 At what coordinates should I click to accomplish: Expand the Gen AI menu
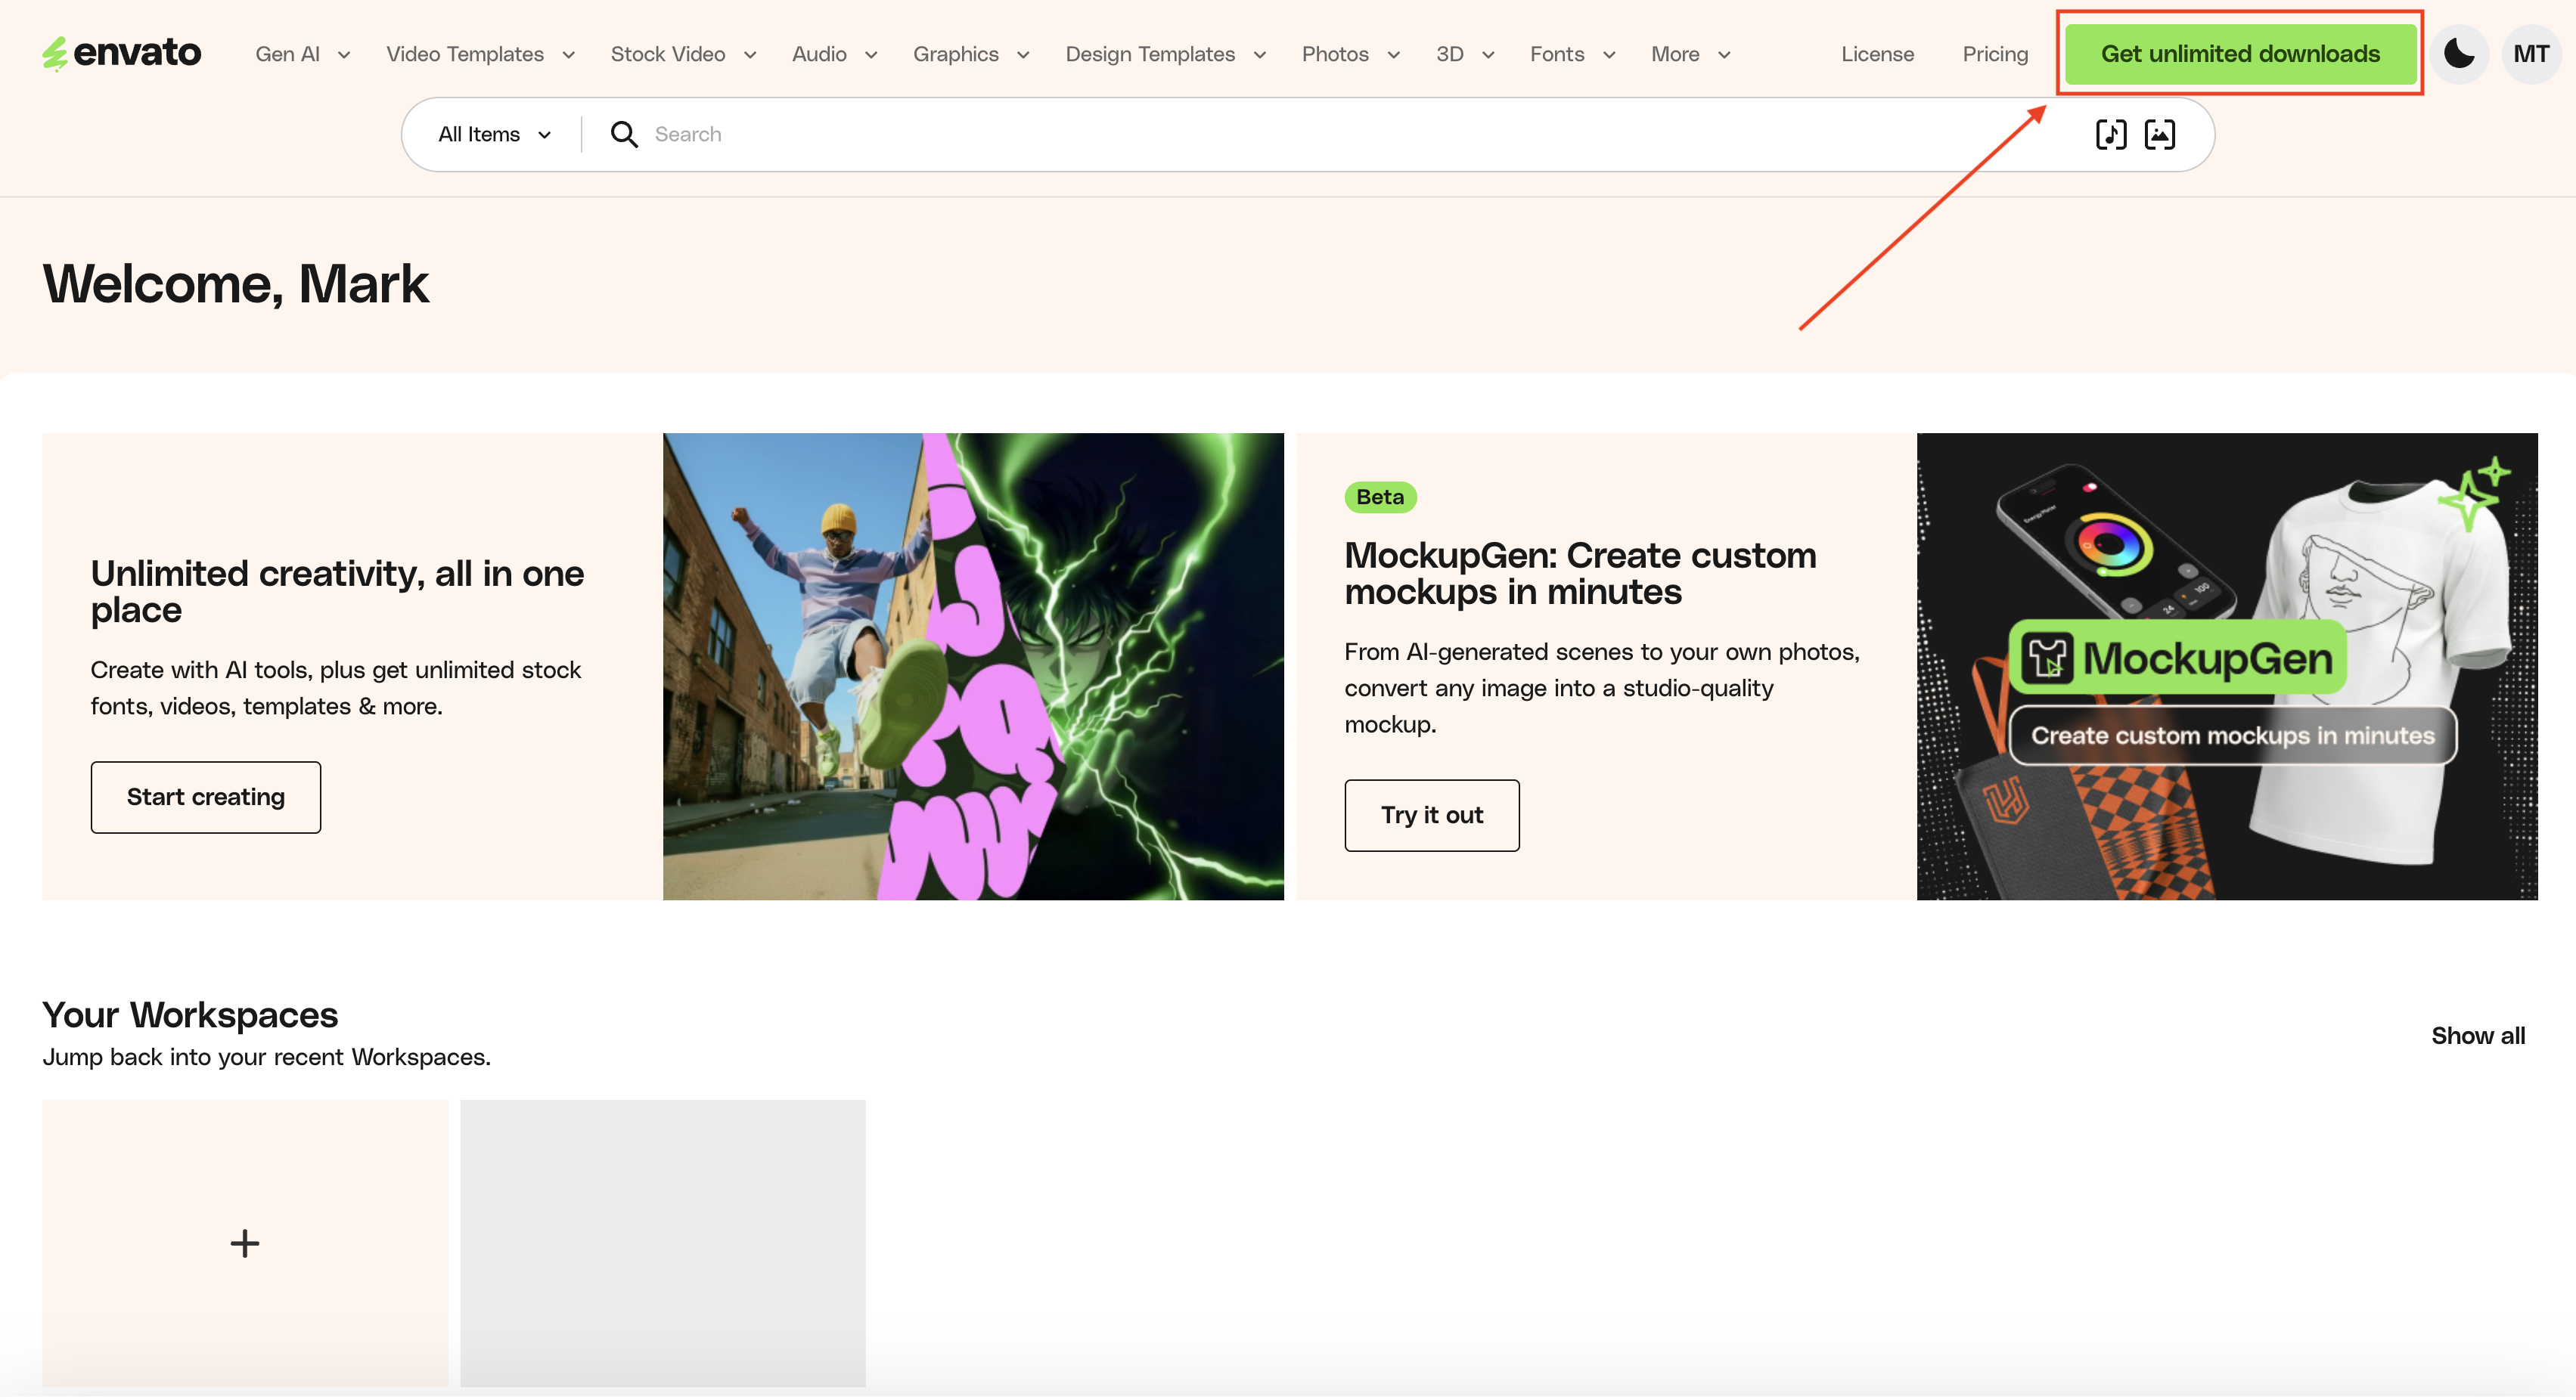click(302, 54)
